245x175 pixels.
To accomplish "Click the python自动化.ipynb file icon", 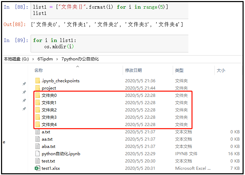I will [38, 153].
